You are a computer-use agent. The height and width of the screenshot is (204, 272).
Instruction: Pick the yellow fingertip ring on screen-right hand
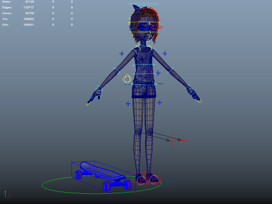pyautogui.click(x=198, y=101)
